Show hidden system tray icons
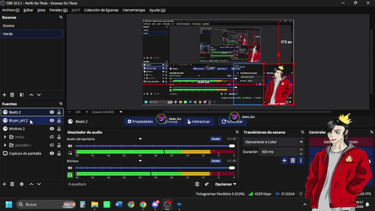This screenshot has height=211, width=375. point(305,204)
